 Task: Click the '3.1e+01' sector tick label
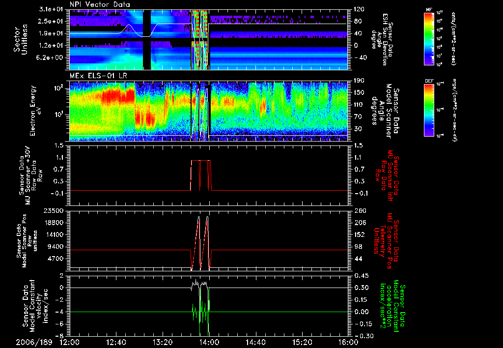click(52, 9)
